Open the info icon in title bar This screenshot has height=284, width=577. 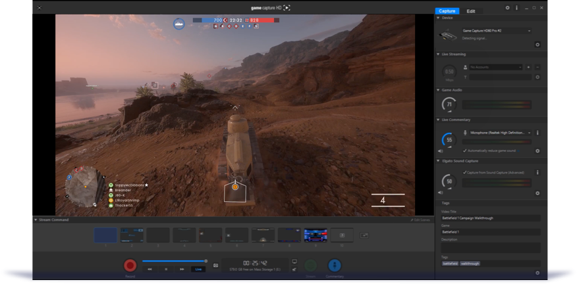pyautogui.click(x=516, y=7)
